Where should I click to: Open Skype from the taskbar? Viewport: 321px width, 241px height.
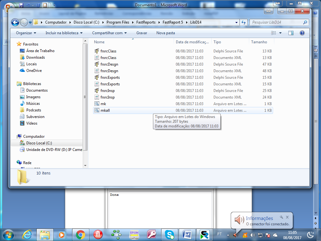pyautogui.click(x=170, y=235)
